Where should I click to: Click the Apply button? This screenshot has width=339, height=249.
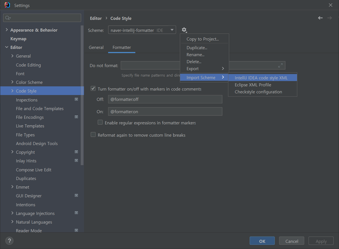click(x=321, y=241)
